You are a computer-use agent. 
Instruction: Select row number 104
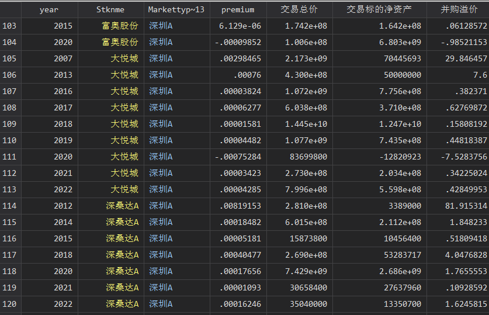point(10,42)
